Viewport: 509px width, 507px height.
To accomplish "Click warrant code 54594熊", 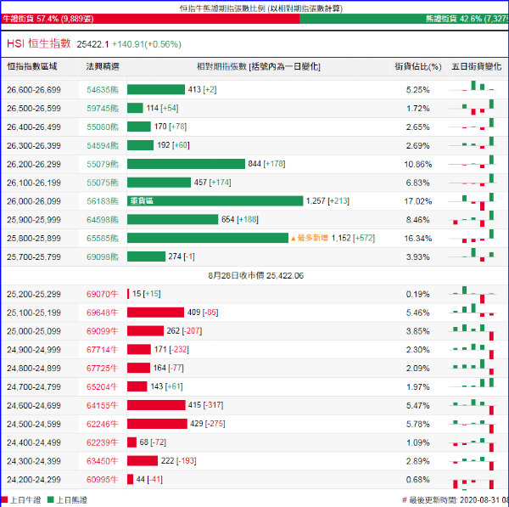I will pos(103,145).
